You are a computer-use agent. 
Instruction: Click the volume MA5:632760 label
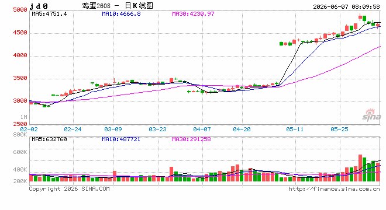(49, 139)
